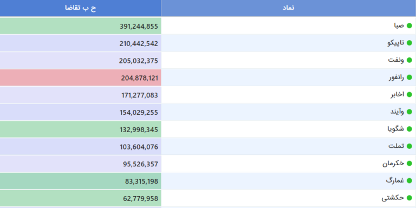Click the value 83,315,198 in غمارگ row
The height and width of the screenshot is (208, 416).
141,181
